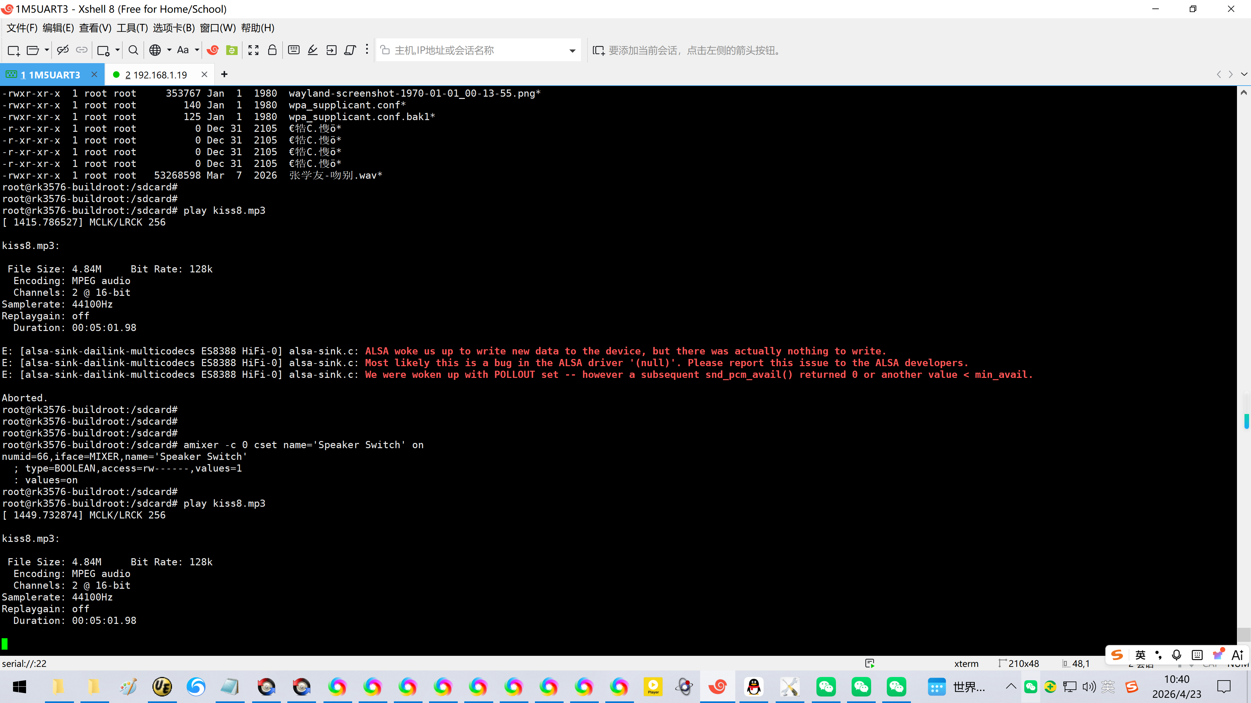
Task: Open the Find magnifier tool
Action: pyautogui.click(x=133, y=50)
